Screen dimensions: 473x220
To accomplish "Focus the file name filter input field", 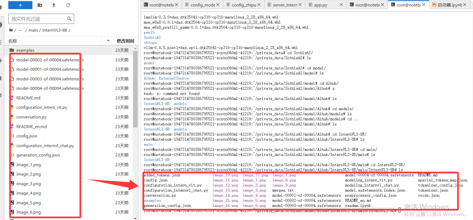I will 41,19.
